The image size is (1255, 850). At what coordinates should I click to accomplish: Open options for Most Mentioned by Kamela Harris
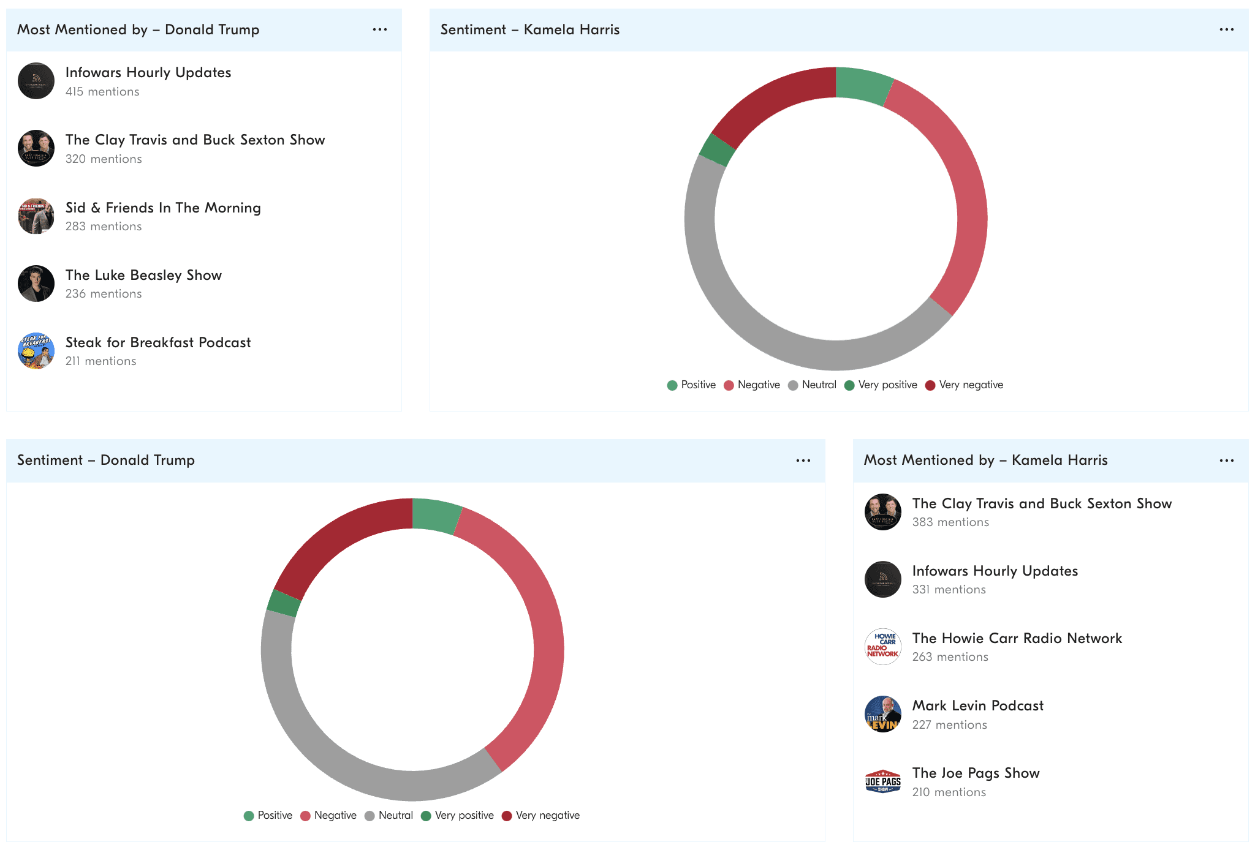pos(1226,461)
